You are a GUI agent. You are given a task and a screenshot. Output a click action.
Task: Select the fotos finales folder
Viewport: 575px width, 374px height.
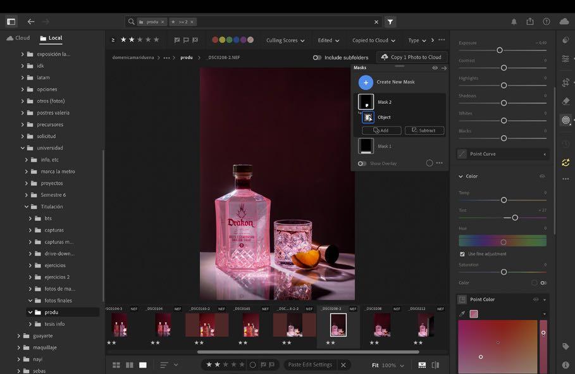coord(58,301)
